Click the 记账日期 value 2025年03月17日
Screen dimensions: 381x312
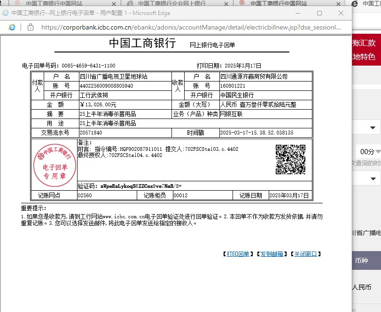coord(289,195)
